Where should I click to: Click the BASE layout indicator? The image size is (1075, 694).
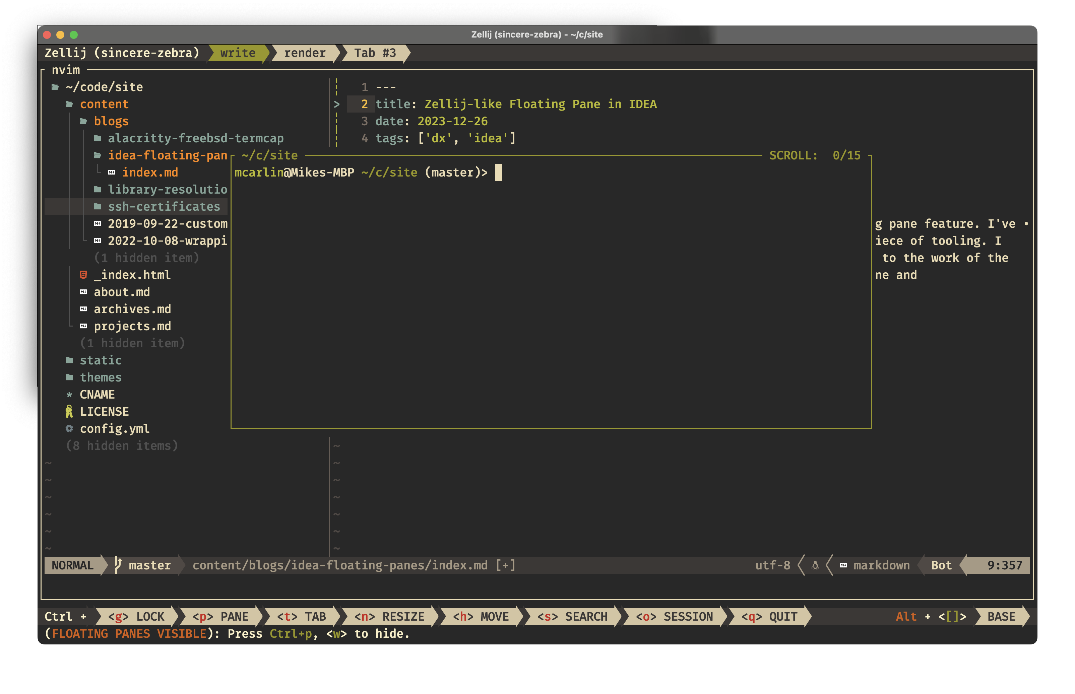tap(1002, 617)
